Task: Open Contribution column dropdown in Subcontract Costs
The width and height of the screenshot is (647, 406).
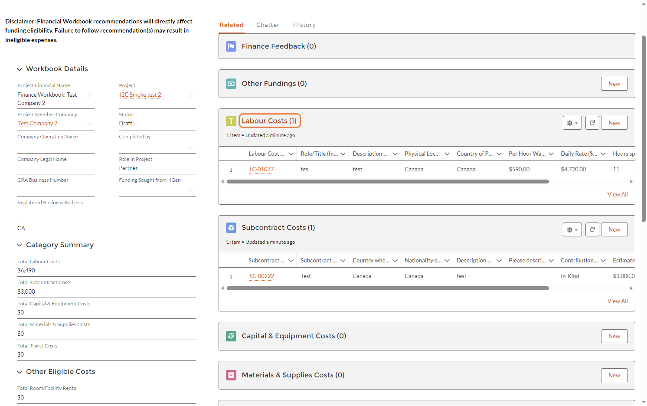Action: 603,261
